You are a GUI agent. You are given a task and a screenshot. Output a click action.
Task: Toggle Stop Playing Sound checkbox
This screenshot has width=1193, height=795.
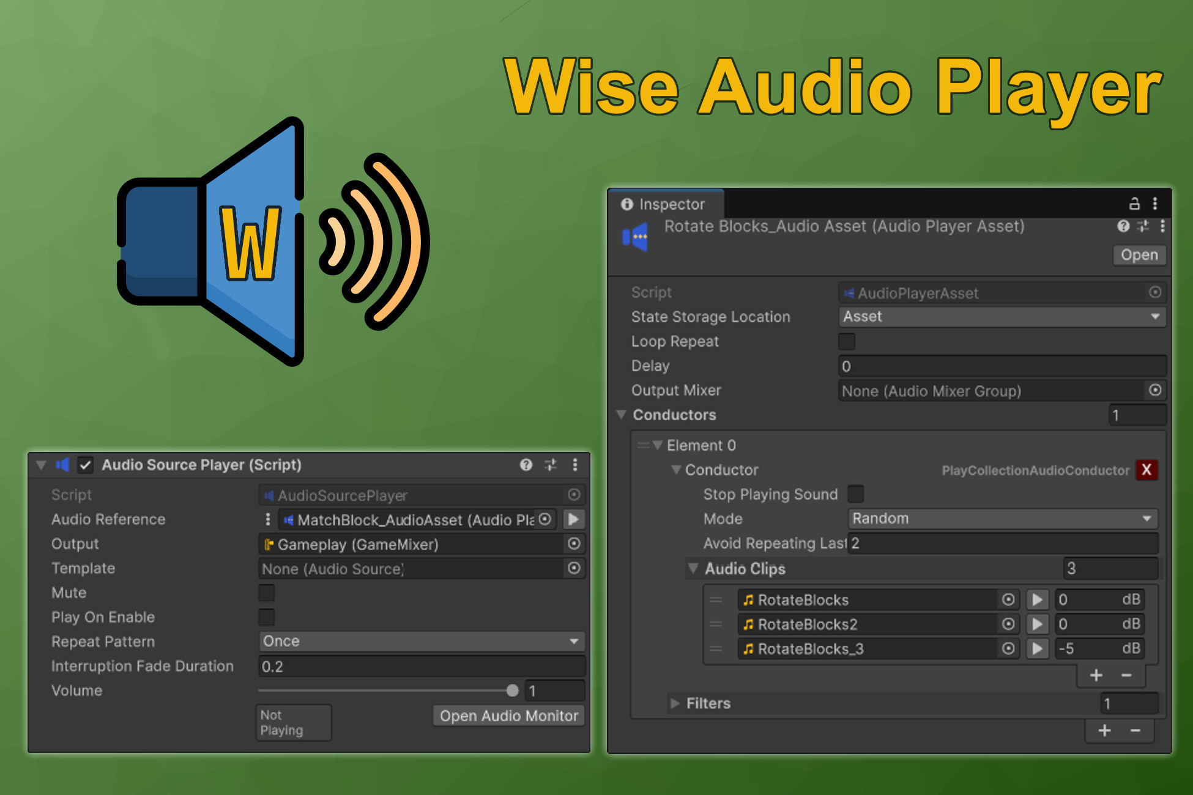(x=856, y=494)
